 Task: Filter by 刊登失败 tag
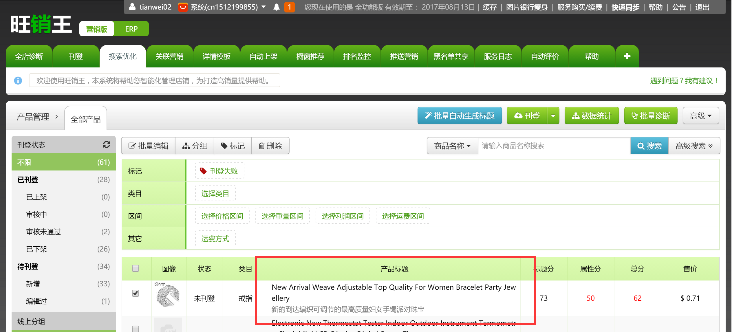click(x=220, y=171)
